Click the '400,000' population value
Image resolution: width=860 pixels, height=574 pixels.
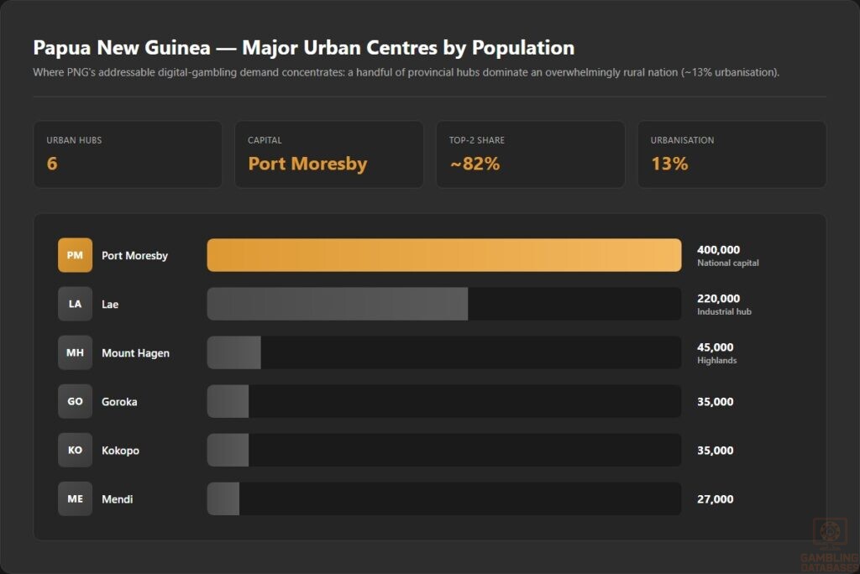[719, 250]
